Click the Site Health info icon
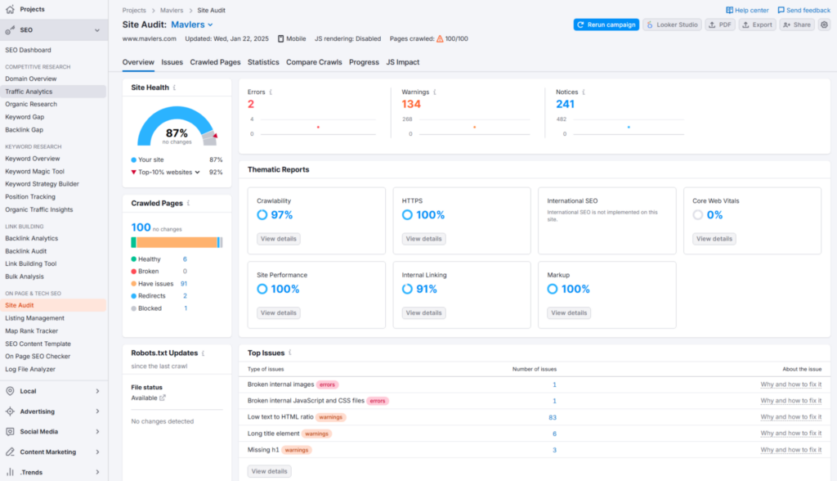This screenshot has width=837, height=481. [x=175, y=88]
